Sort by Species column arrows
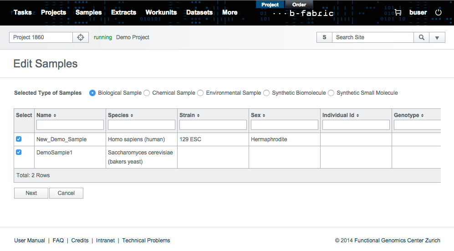Viewport: 454px width, 251px height. click(x=132, y=116)
